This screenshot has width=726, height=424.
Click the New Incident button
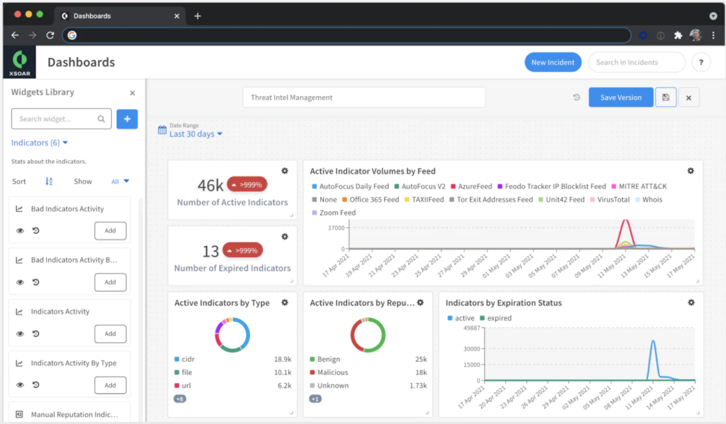[553, 62]
